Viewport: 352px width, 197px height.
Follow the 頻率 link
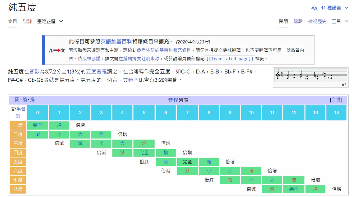coord(133,80)
